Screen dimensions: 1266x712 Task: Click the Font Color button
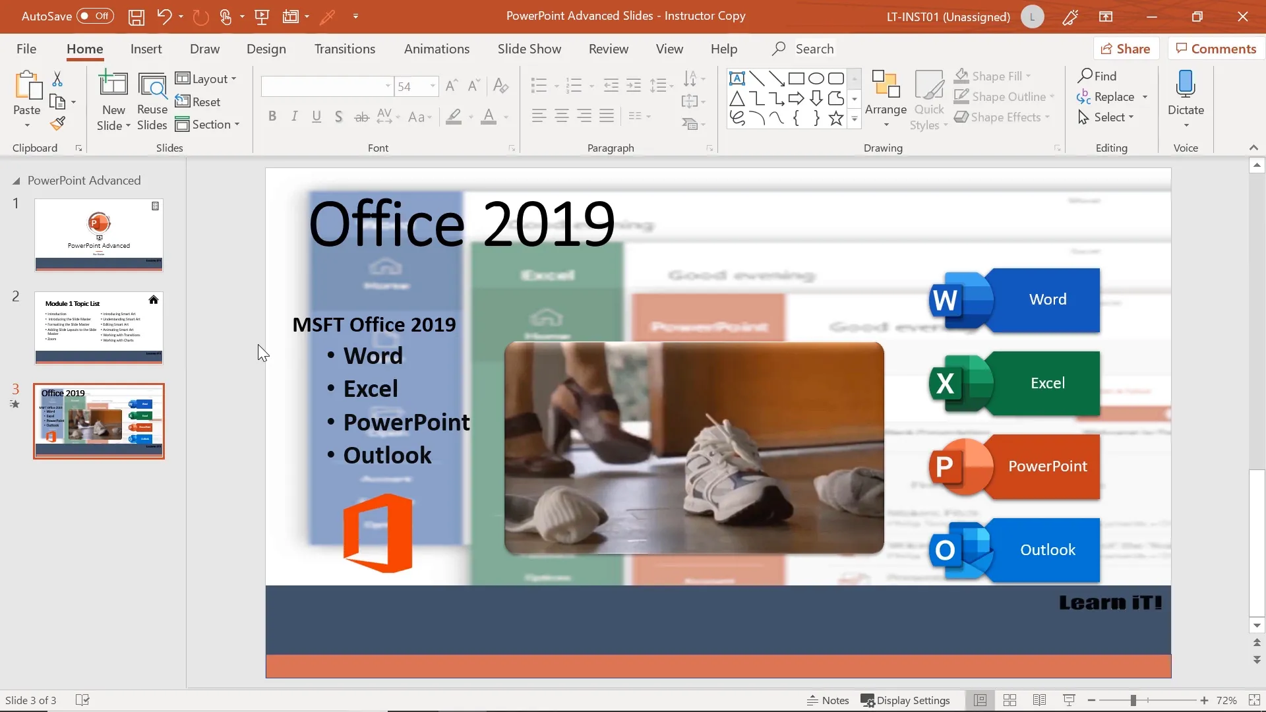click(x=489, y=117)
